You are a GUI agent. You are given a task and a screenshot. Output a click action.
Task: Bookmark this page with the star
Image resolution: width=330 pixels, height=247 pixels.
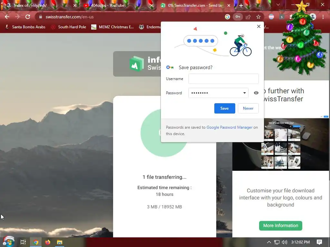tap(258, 17)
